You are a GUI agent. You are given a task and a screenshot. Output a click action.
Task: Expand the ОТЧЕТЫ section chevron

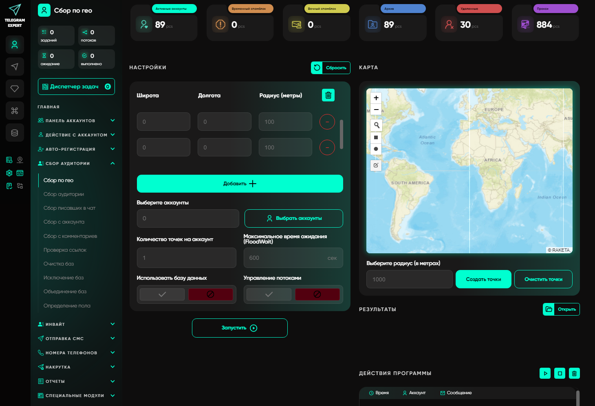coord(113,381)
